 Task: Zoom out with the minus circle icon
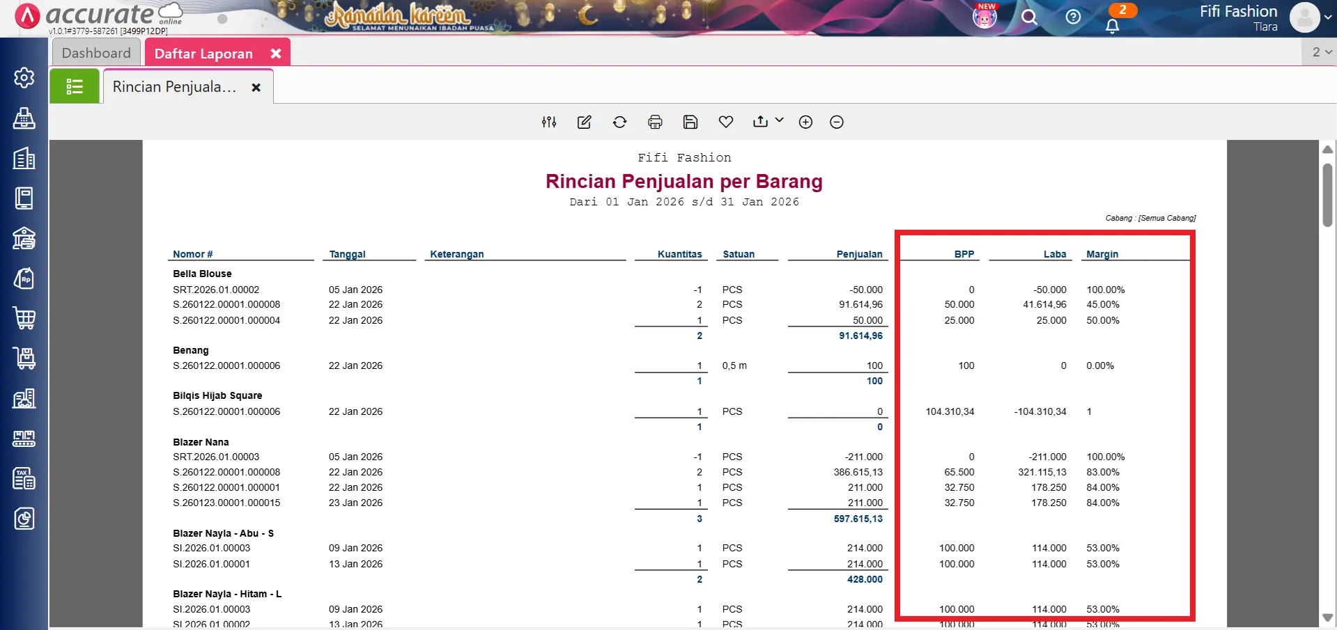[837, 123]
